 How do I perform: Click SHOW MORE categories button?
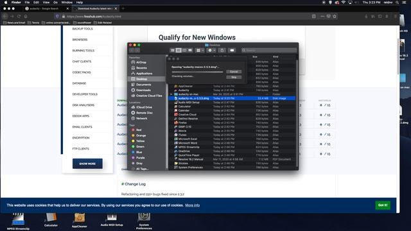coord(87,164)
